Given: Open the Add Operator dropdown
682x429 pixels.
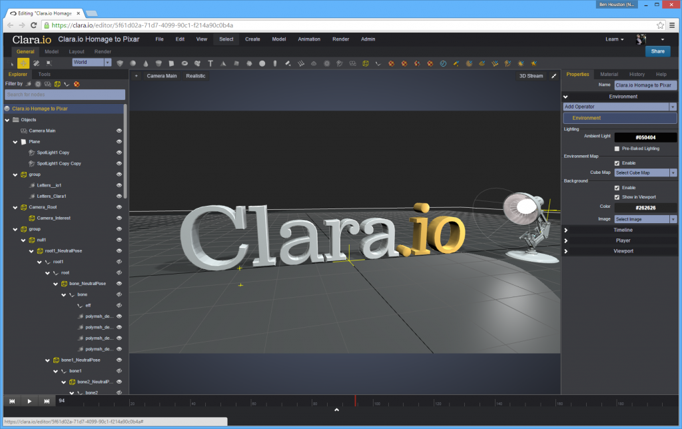Looking at the screenshot, I should click(x=620, y=107).
